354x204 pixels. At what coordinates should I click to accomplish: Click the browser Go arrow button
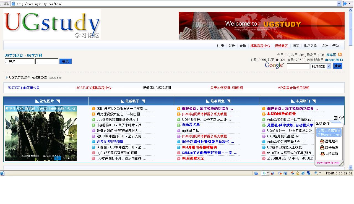[x=345, y=4]
